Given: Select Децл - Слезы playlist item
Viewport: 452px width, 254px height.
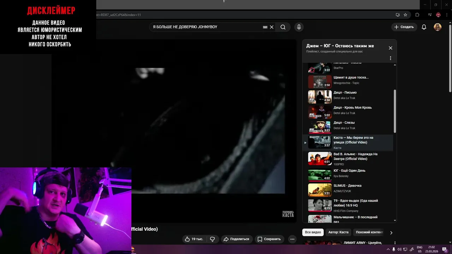Looking at the screenshot, I should [348, 127].
